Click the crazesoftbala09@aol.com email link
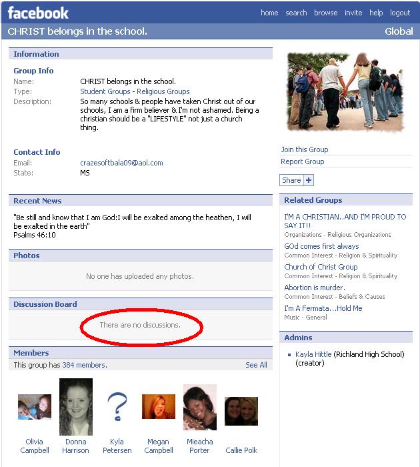The height and width of the screenshot is (467, 420). pyautogui.click(x=121, y=163)
